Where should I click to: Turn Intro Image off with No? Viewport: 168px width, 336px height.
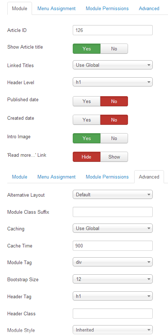pos(114,138)
